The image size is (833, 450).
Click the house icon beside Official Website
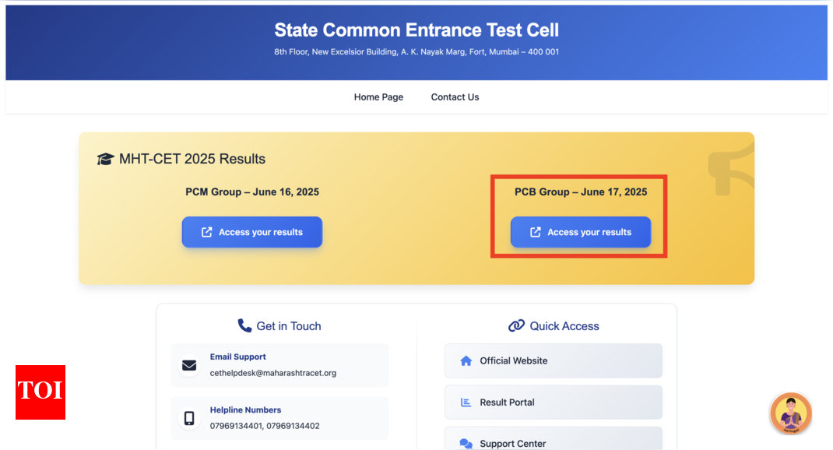(466, 361)
